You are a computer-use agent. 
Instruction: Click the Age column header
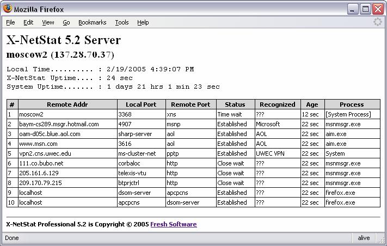point(312,104)
